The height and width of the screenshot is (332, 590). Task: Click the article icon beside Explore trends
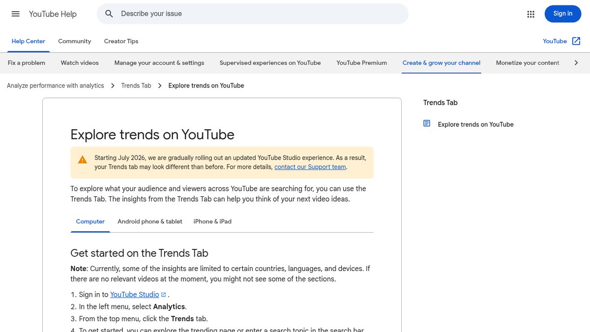tap(427, 123)
